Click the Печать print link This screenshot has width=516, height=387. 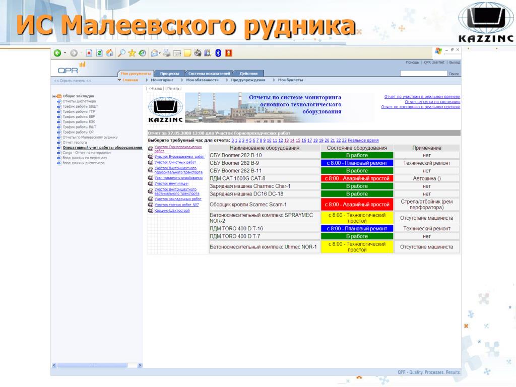pos(173,88)
